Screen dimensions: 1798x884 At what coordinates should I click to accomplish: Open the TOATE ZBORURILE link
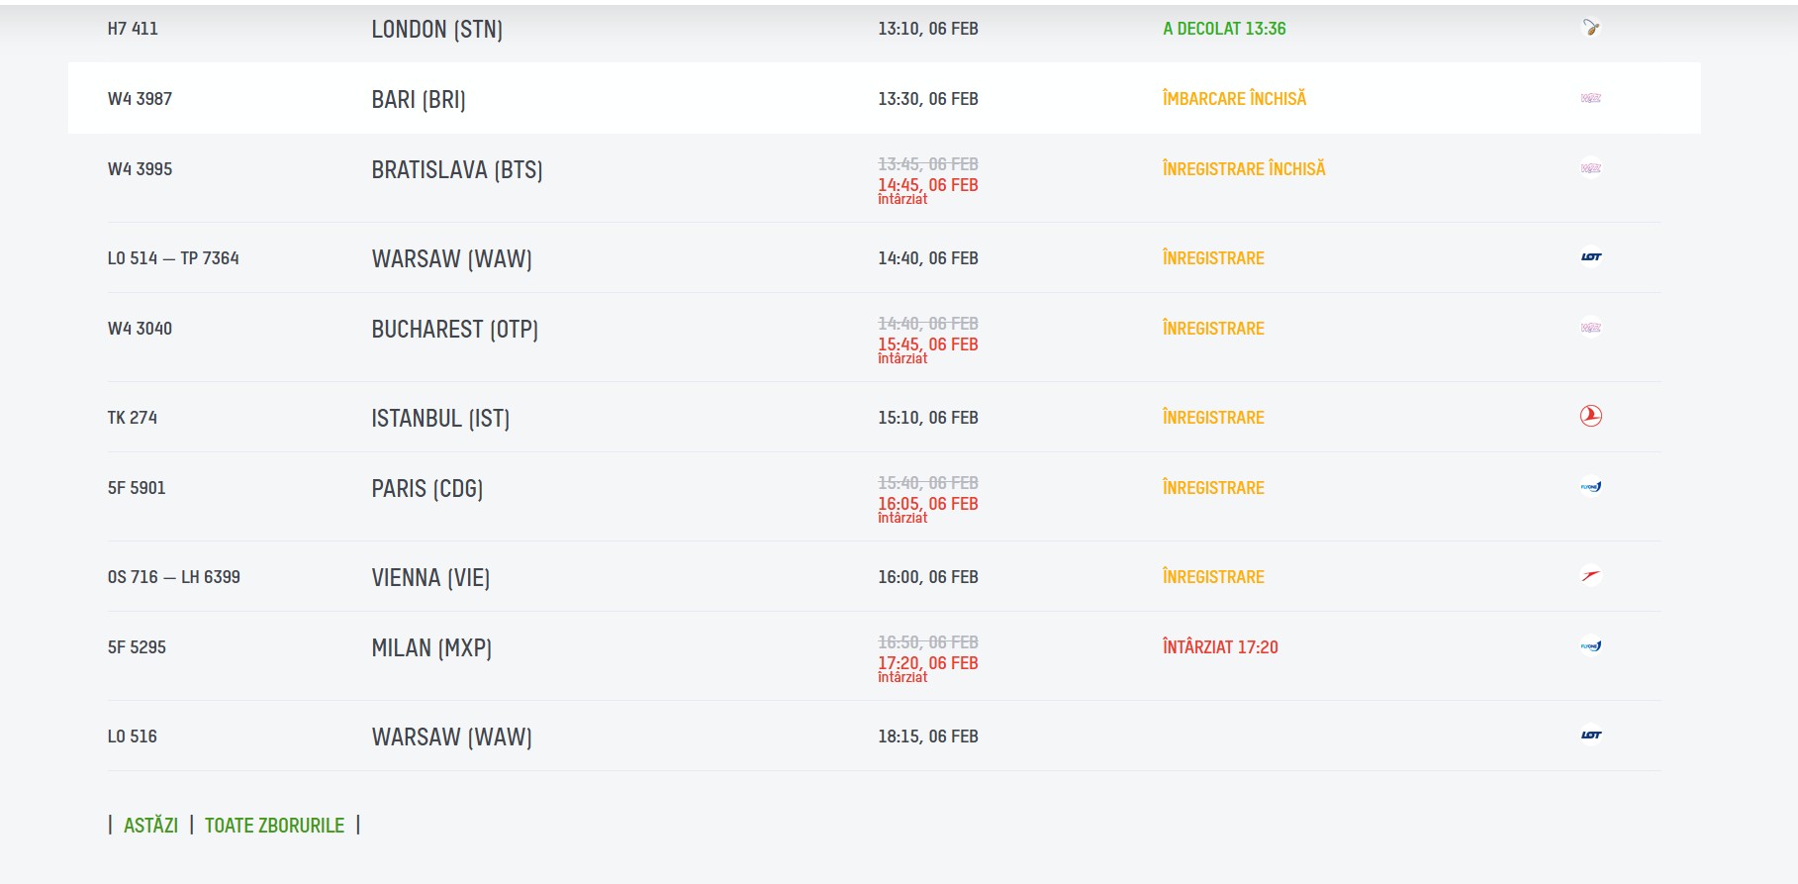coord(274,826)
